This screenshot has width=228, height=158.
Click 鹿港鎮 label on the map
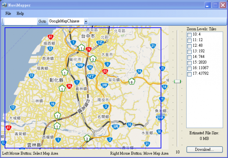pos(48,58)
